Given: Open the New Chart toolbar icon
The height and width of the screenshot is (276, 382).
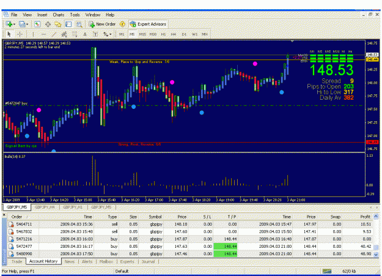Looking at the screenshot, I should (x=9, y=24).
